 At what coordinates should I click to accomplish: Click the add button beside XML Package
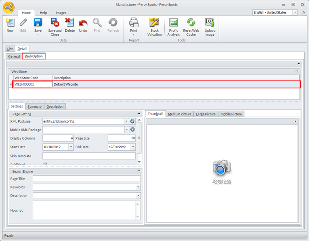click(132, 121)
